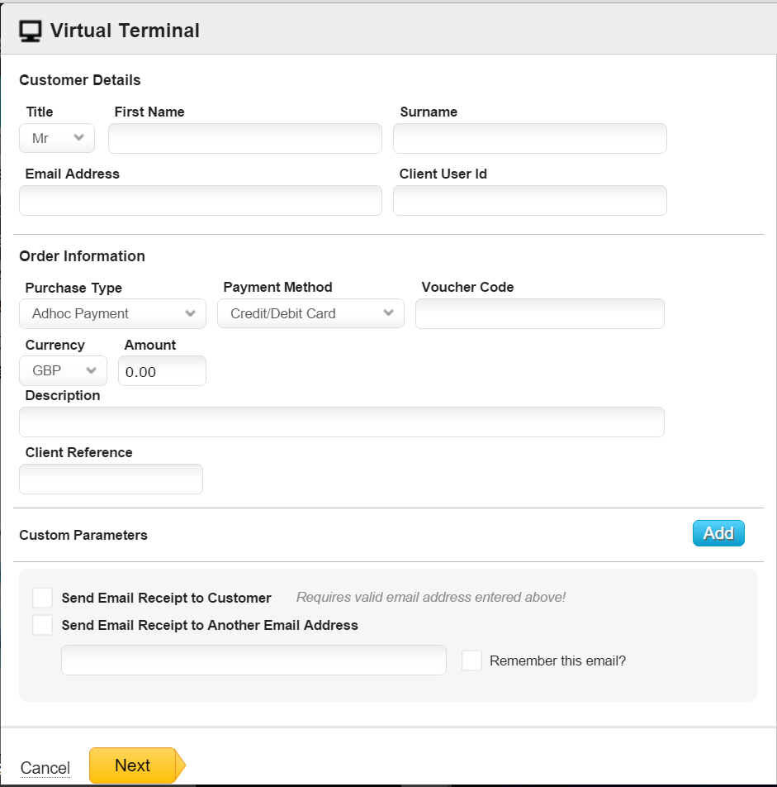The height and width of the screenshot is (787, 777).
Task: Click the yellow Next button
Action: pos(133,766)
